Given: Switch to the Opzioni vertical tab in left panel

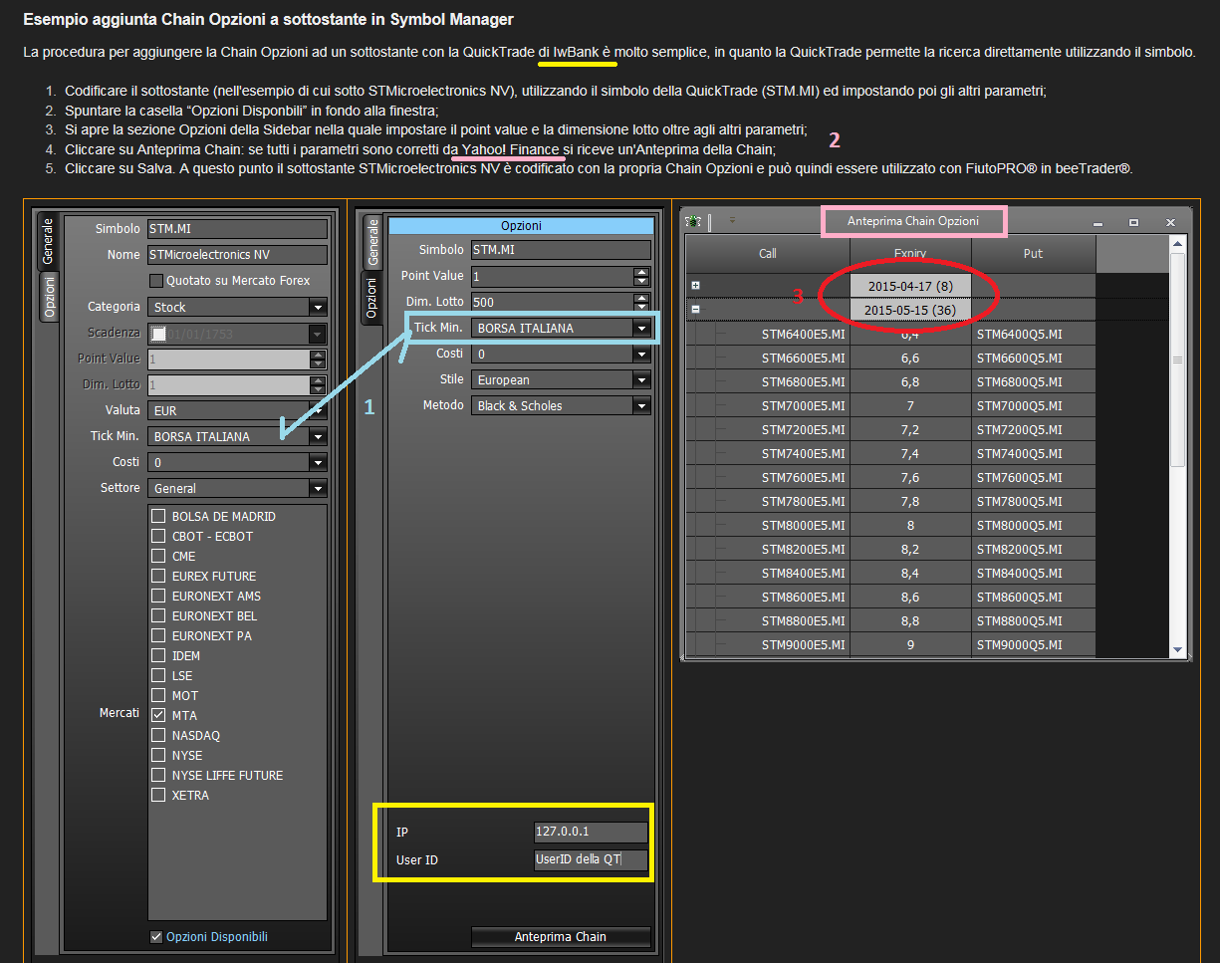Looking at the screenshot, I should tap(47, 298).
